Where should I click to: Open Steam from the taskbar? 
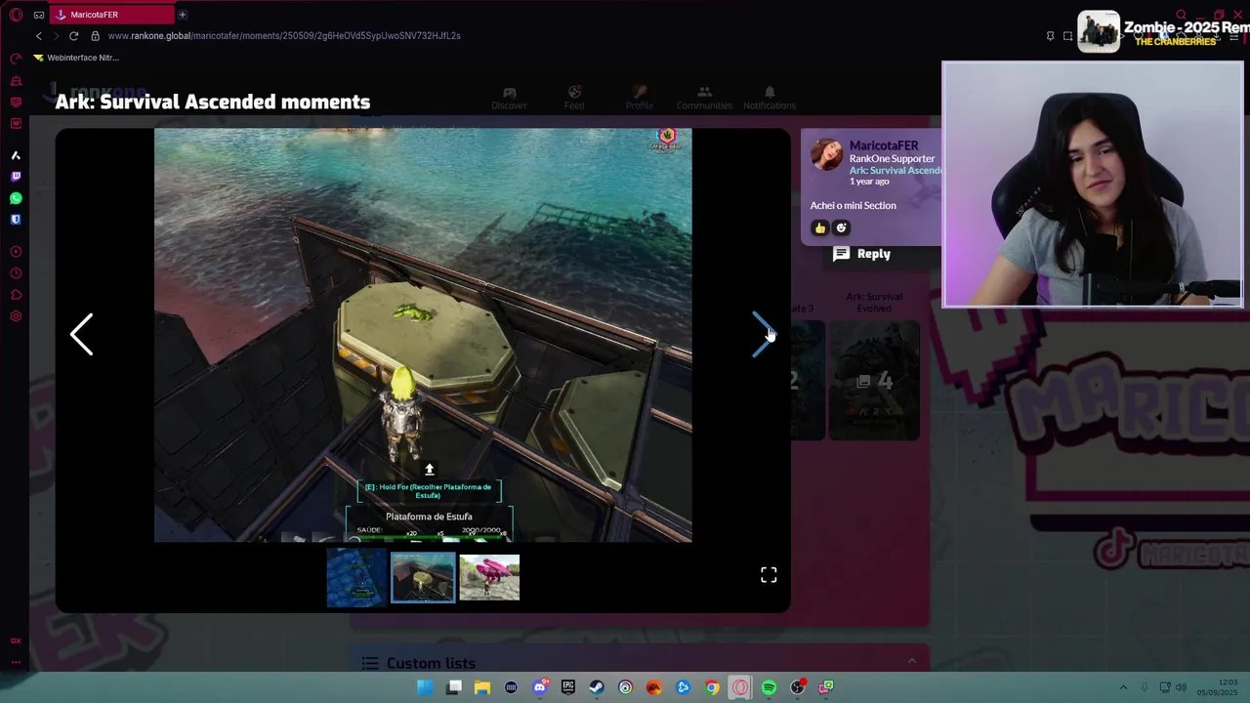597,687
